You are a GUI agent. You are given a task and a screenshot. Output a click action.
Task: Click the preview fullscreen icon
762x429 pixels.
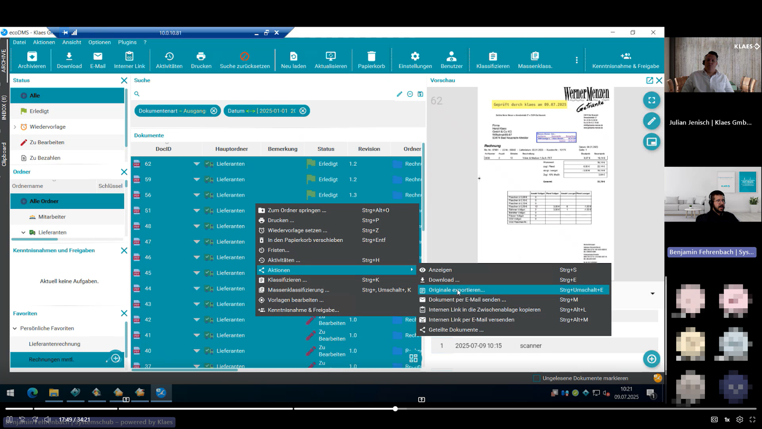tap(651, 100)
